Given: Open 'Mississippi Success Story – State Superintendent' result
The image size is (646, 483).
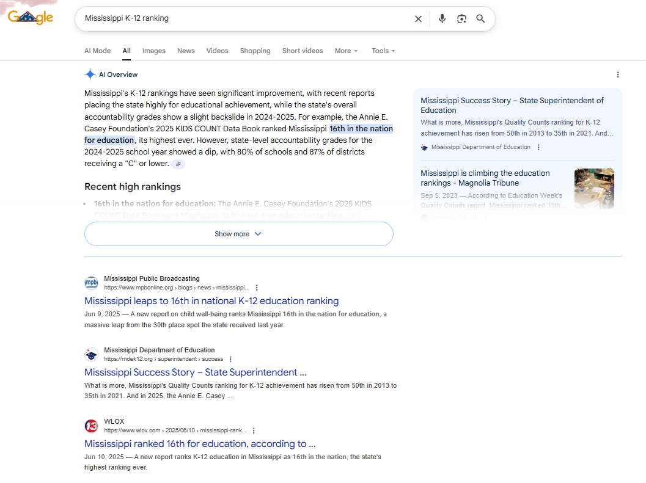Looking at the screenshot, I should click(196, 372).
